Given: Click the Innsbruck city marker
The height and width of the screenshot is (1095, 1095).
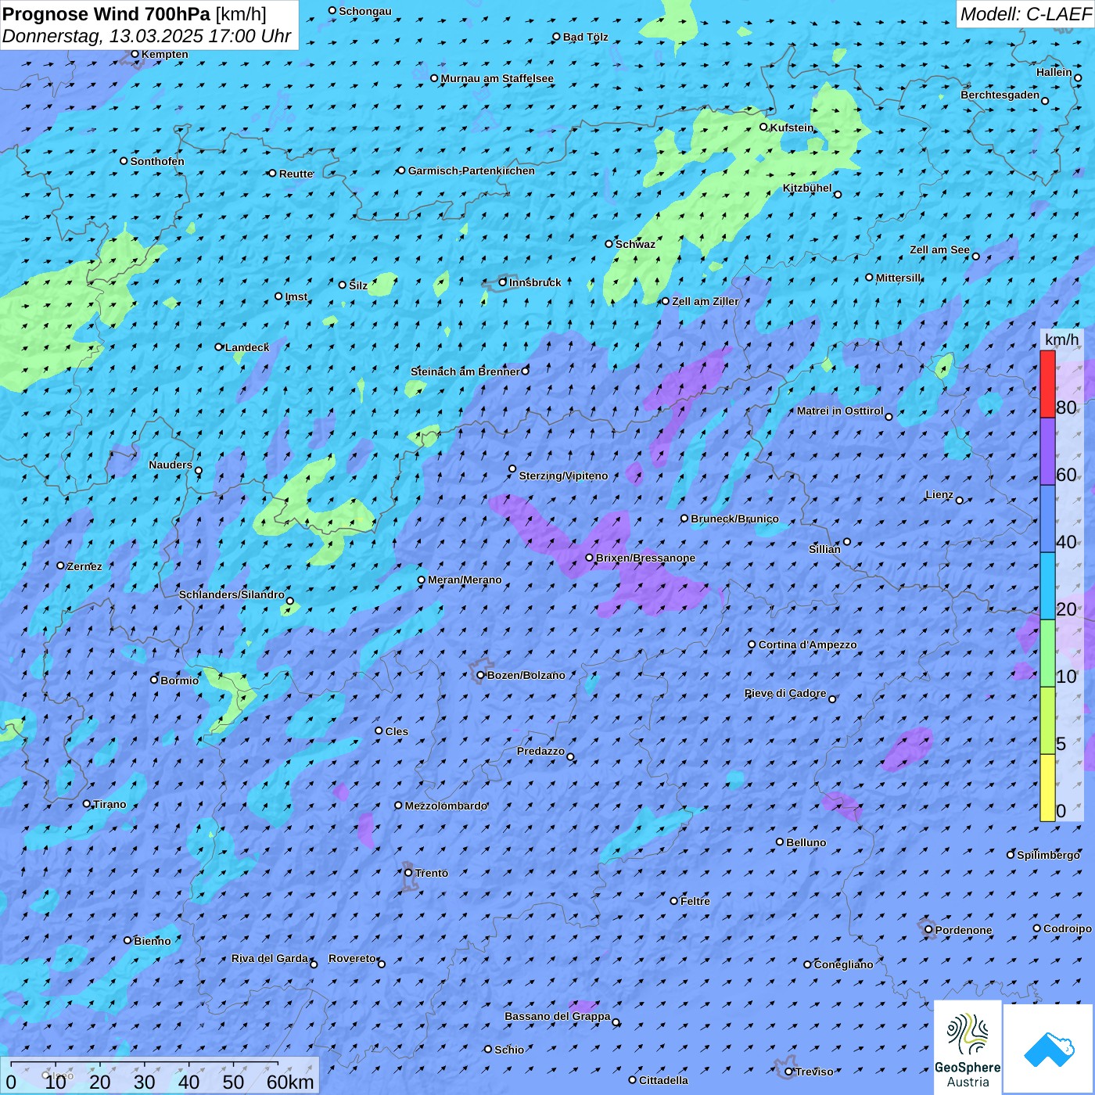Looking at the screenshot, I should coord(503,282).
